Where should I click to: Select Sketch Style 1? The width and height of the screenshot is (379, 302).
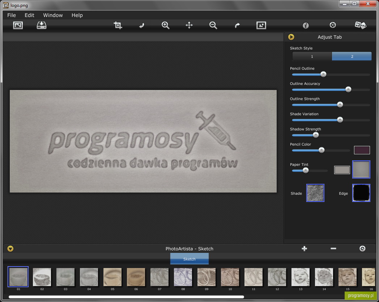click(x=312, y=56)
